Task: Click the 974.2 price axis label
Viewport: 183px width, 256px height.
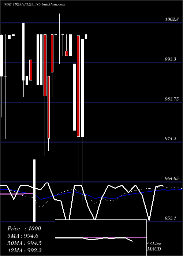Action: (171, 139)
